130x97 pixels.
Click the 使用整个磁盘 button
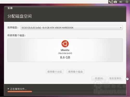pyautogui.click(x=75, y=72)
